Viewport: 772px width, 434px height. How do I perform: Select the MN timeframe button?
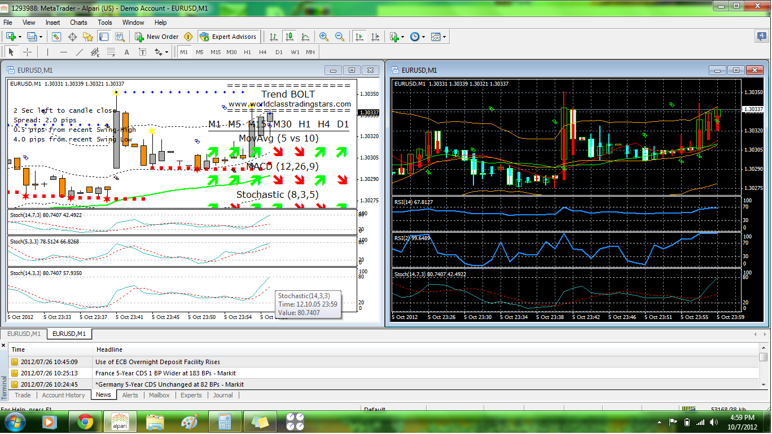point(310,52)
